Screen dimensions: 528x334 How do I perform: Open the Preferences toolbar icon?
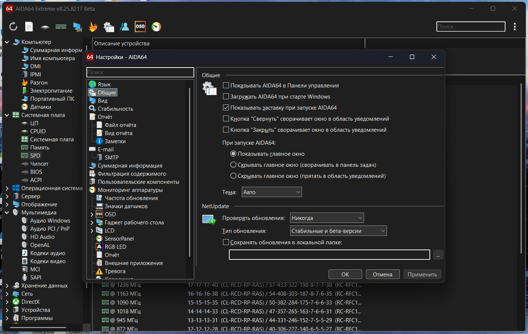tap(109, 27)
